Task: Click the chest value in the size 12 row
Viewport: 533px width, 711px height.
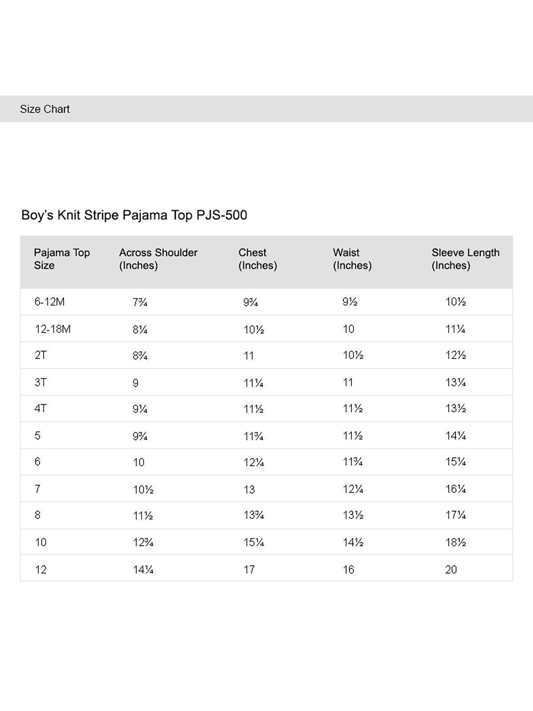Action: [x=249, y=570]
